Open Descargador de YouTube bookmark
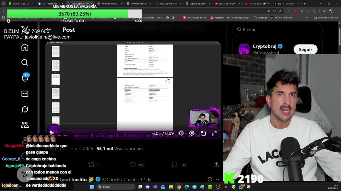This screenshot has height=191, width=341. click(195, 18)
